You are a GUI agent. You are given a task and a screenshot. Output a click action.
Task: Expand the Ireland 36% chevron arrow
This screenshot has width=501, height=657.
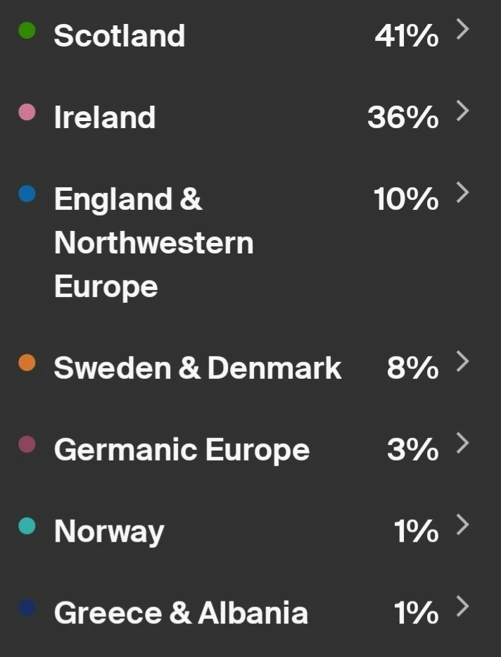(462, 111)
